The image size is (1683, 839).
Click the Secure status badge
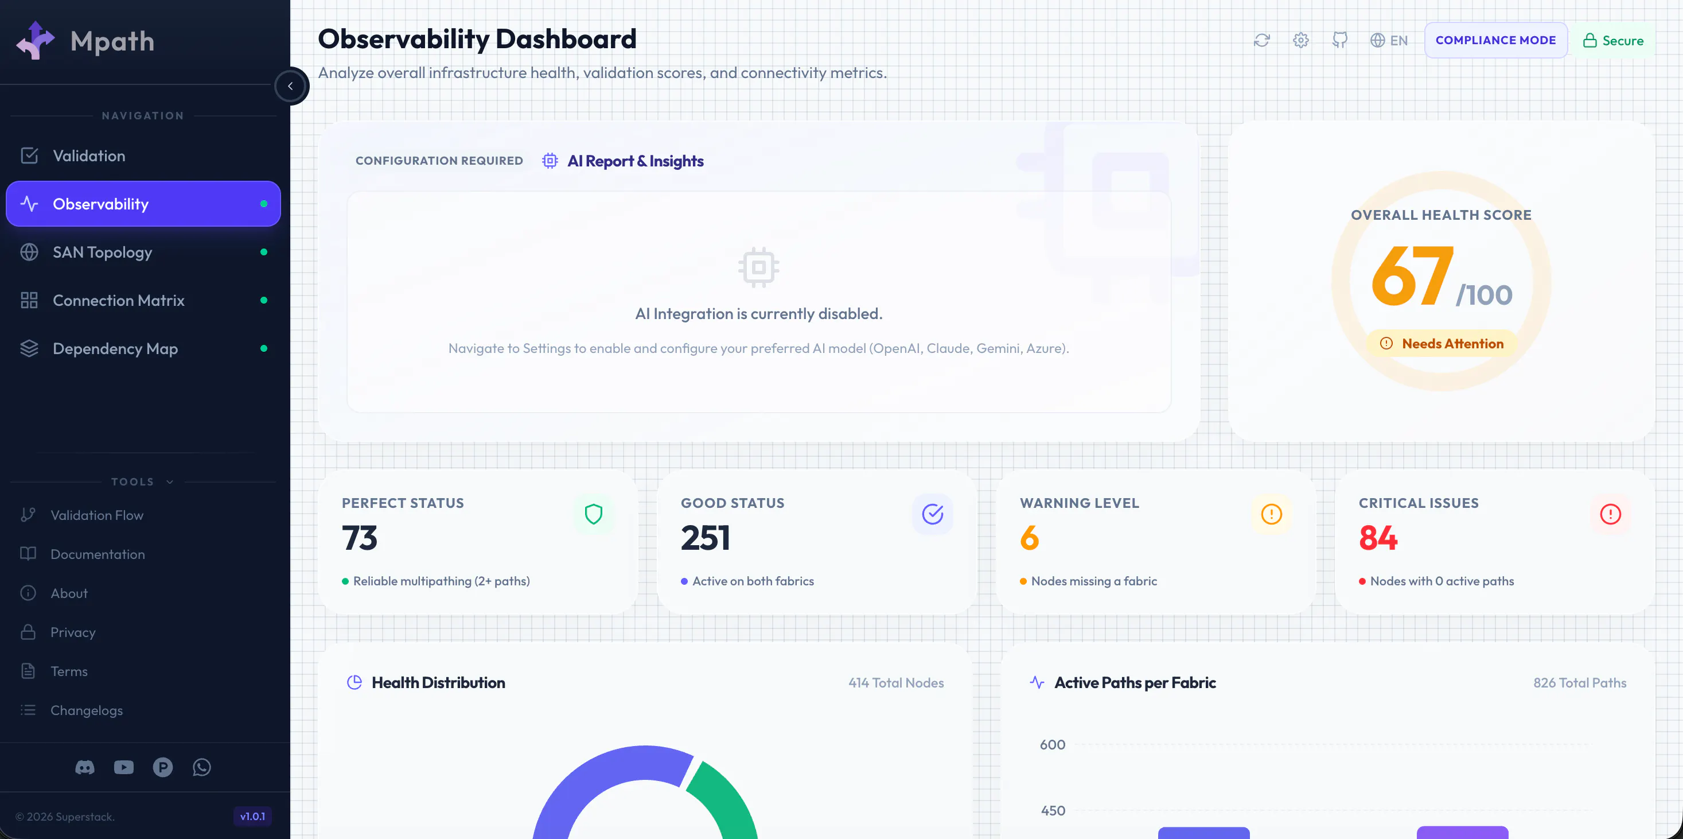tap(1613, 41)
